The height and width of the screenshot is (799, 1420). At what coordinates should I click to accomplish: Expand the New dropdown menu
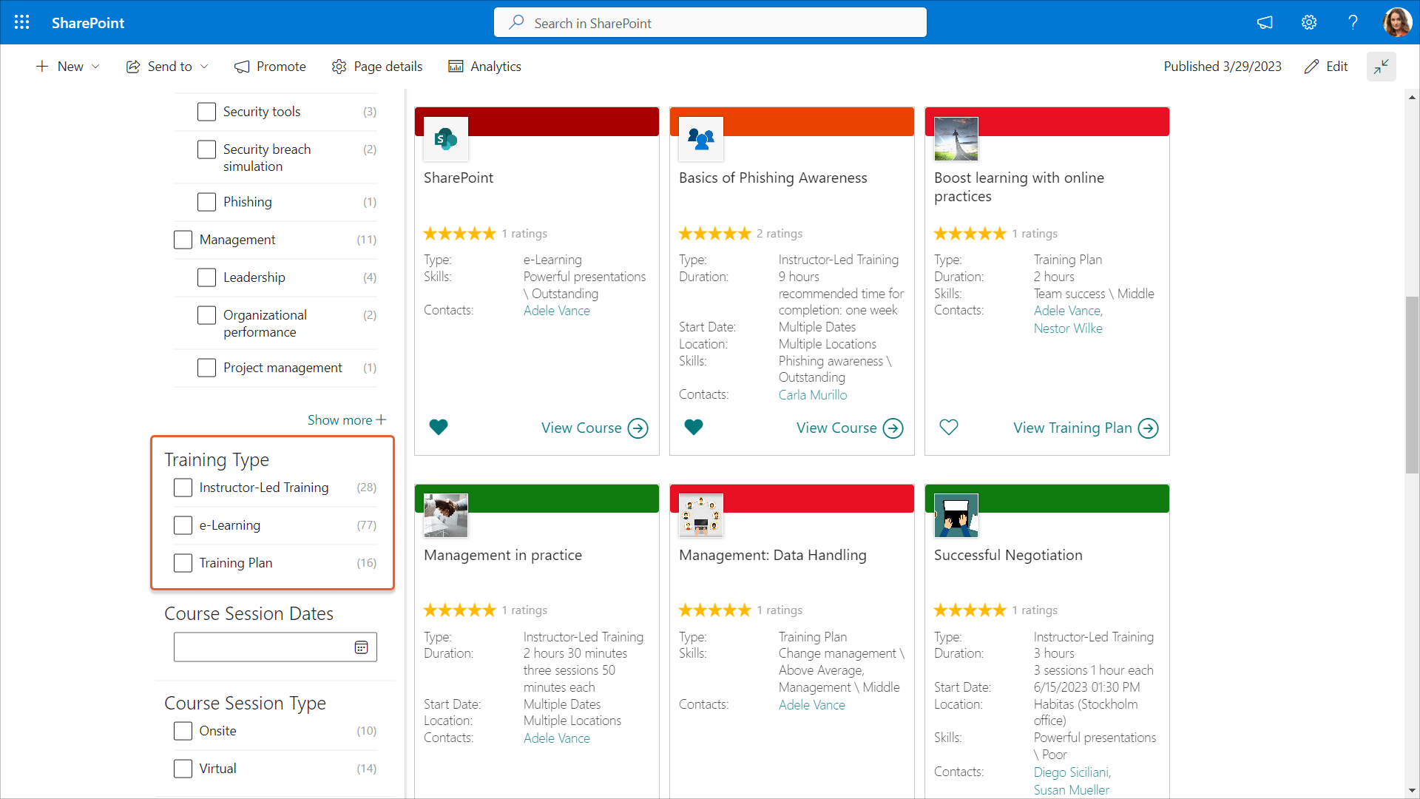click(x=68, y=67)
